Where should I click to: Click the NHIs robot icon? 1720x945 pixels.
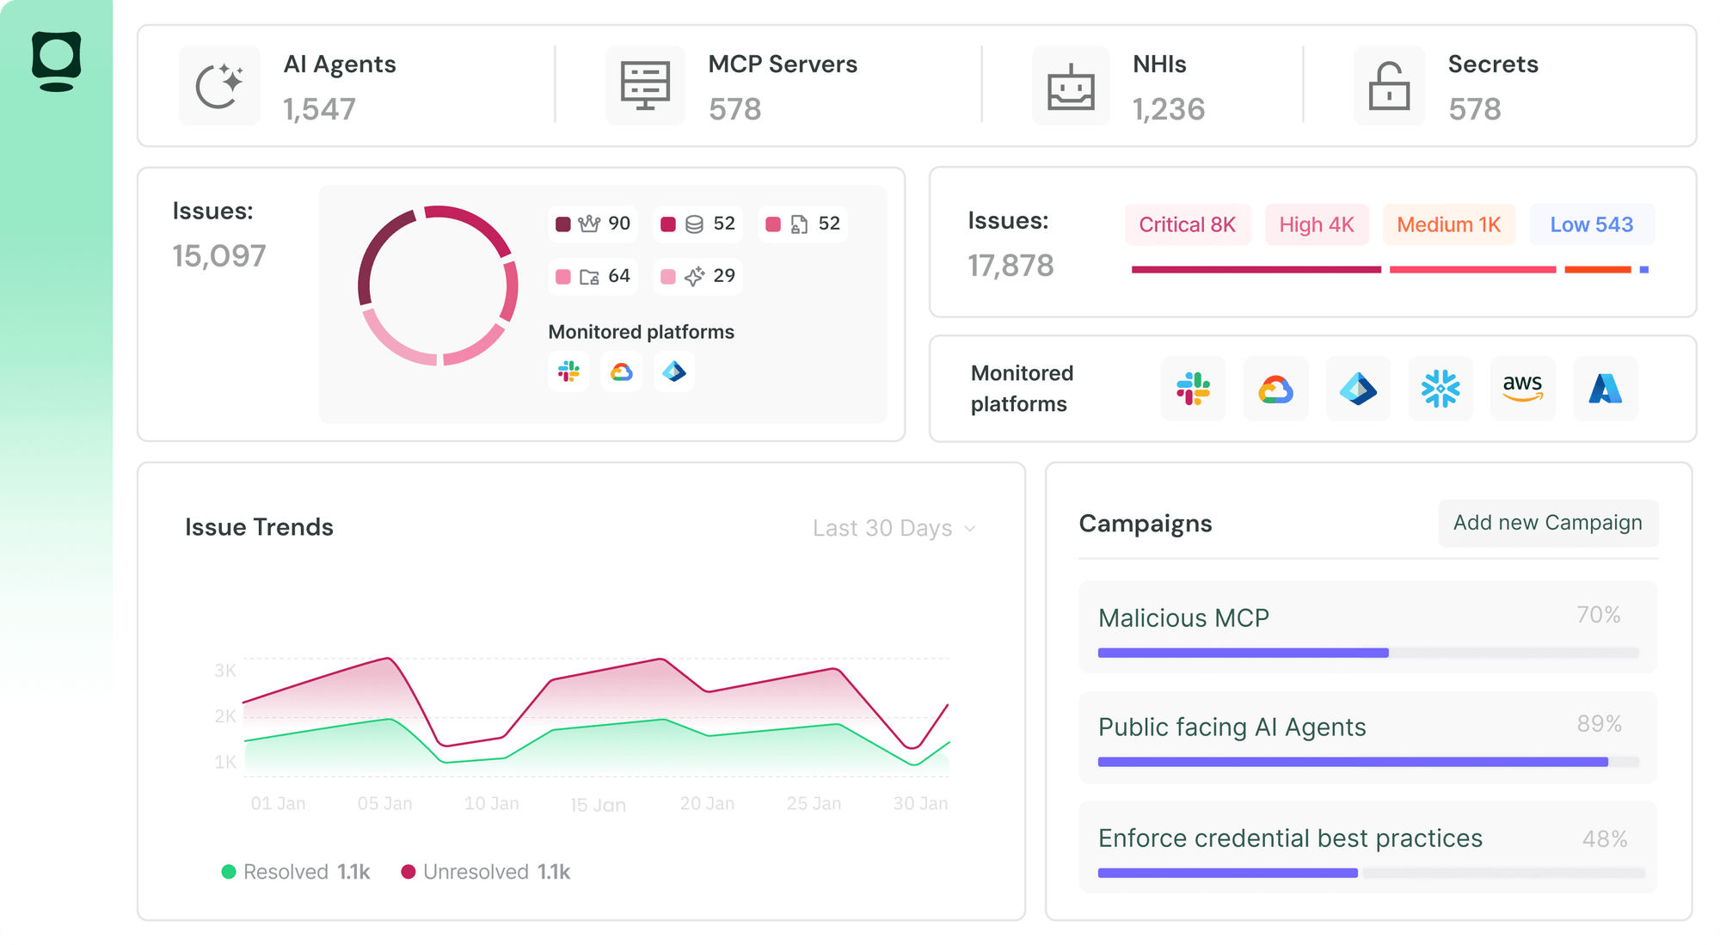click(1071, 86)
